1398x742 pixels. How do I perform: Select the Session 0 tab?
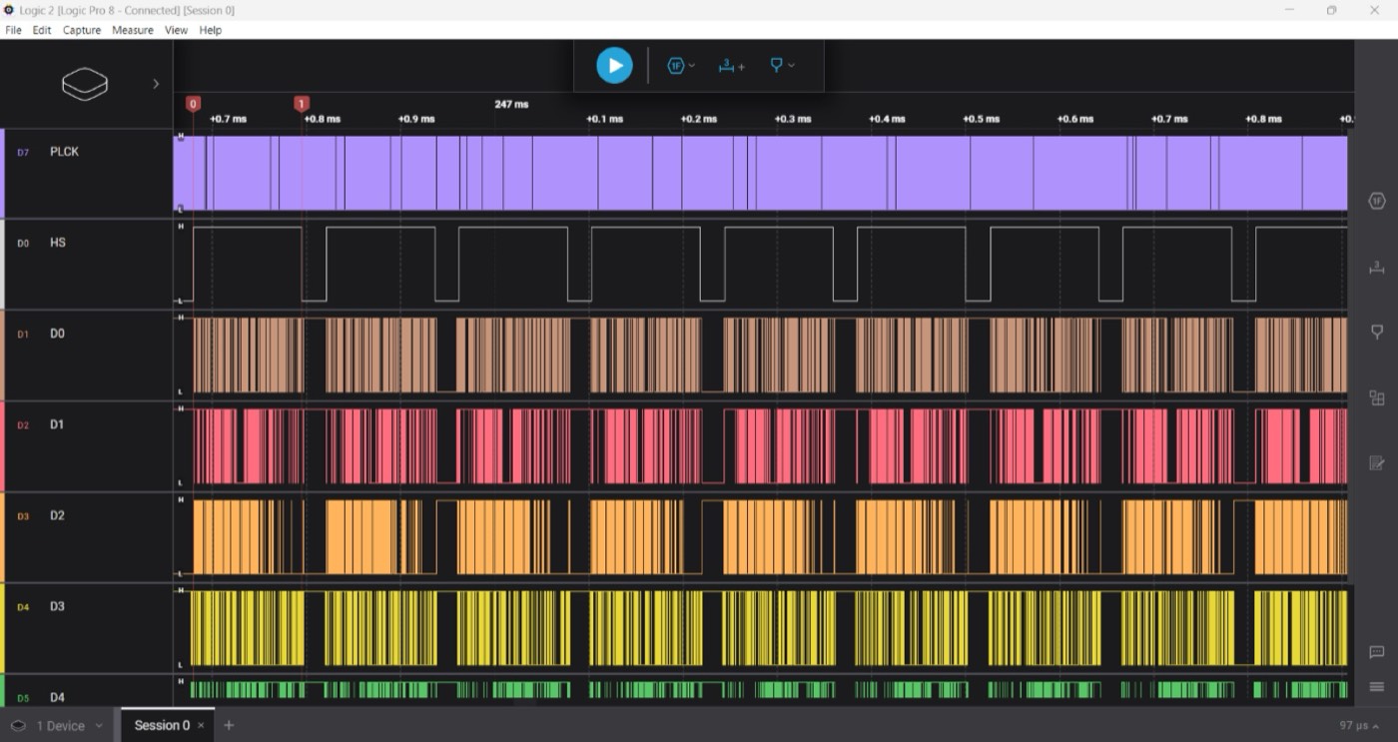(162, 726)
